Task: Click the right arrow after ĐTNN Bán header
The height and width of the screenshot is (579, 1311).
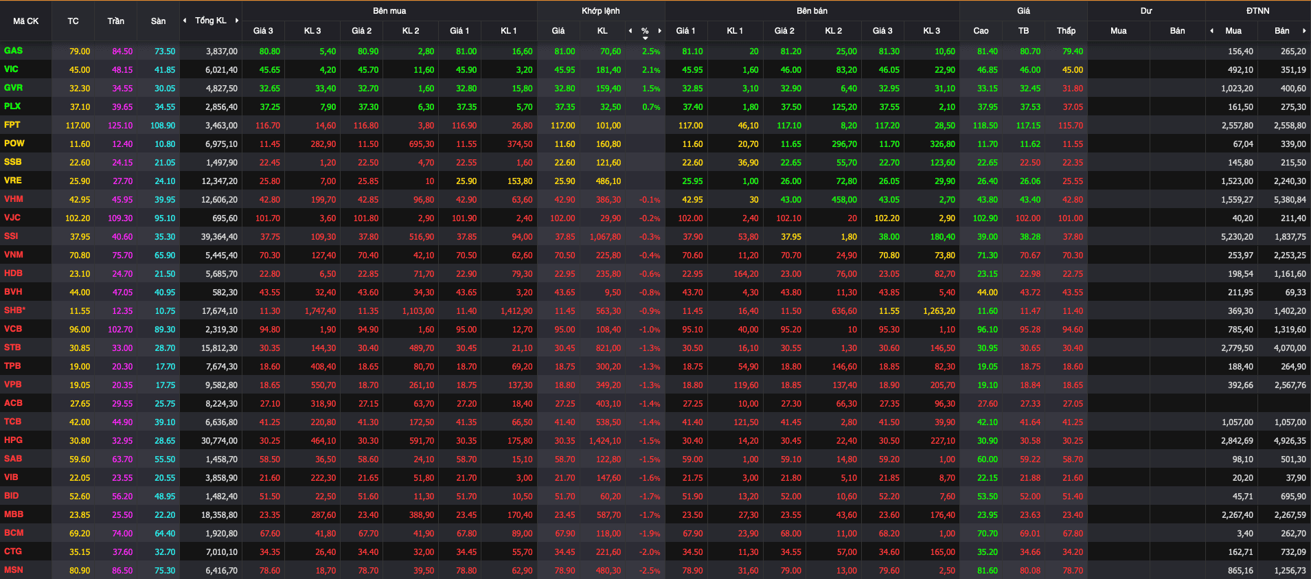Action: pyautogui.click(x=1304, y=31)
